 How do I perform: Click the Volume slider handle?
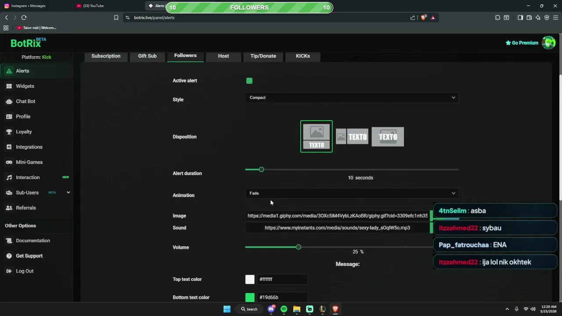pos(299,247)
